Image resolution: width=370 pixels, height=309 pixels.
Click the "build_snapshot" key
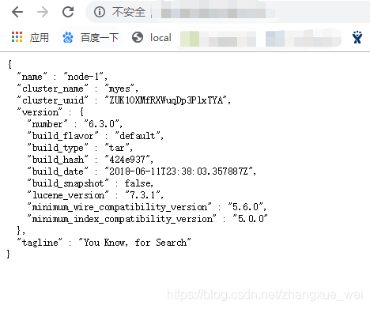[x=68, y=183]
